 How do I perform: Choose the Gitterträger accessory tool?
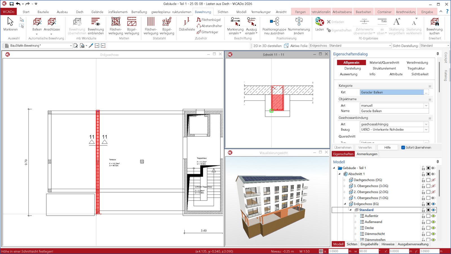point(207,32)
